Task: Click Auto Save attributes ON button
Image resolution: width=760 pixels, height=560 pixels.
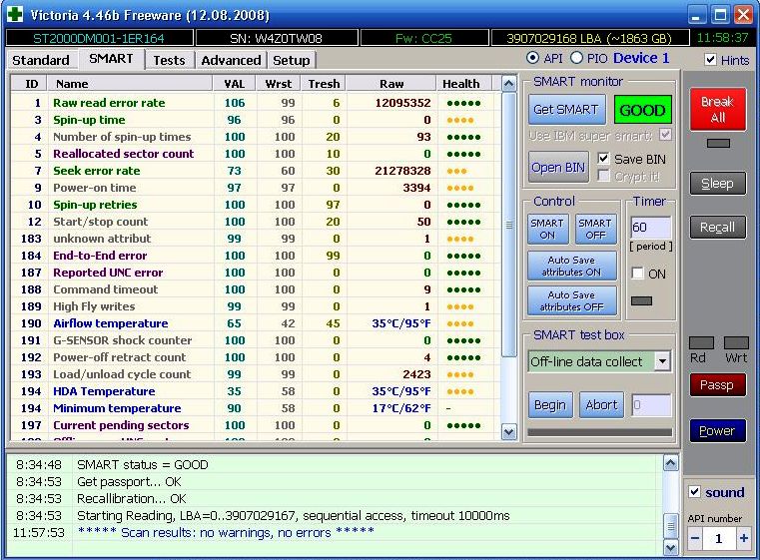Action: coord(572,266)
